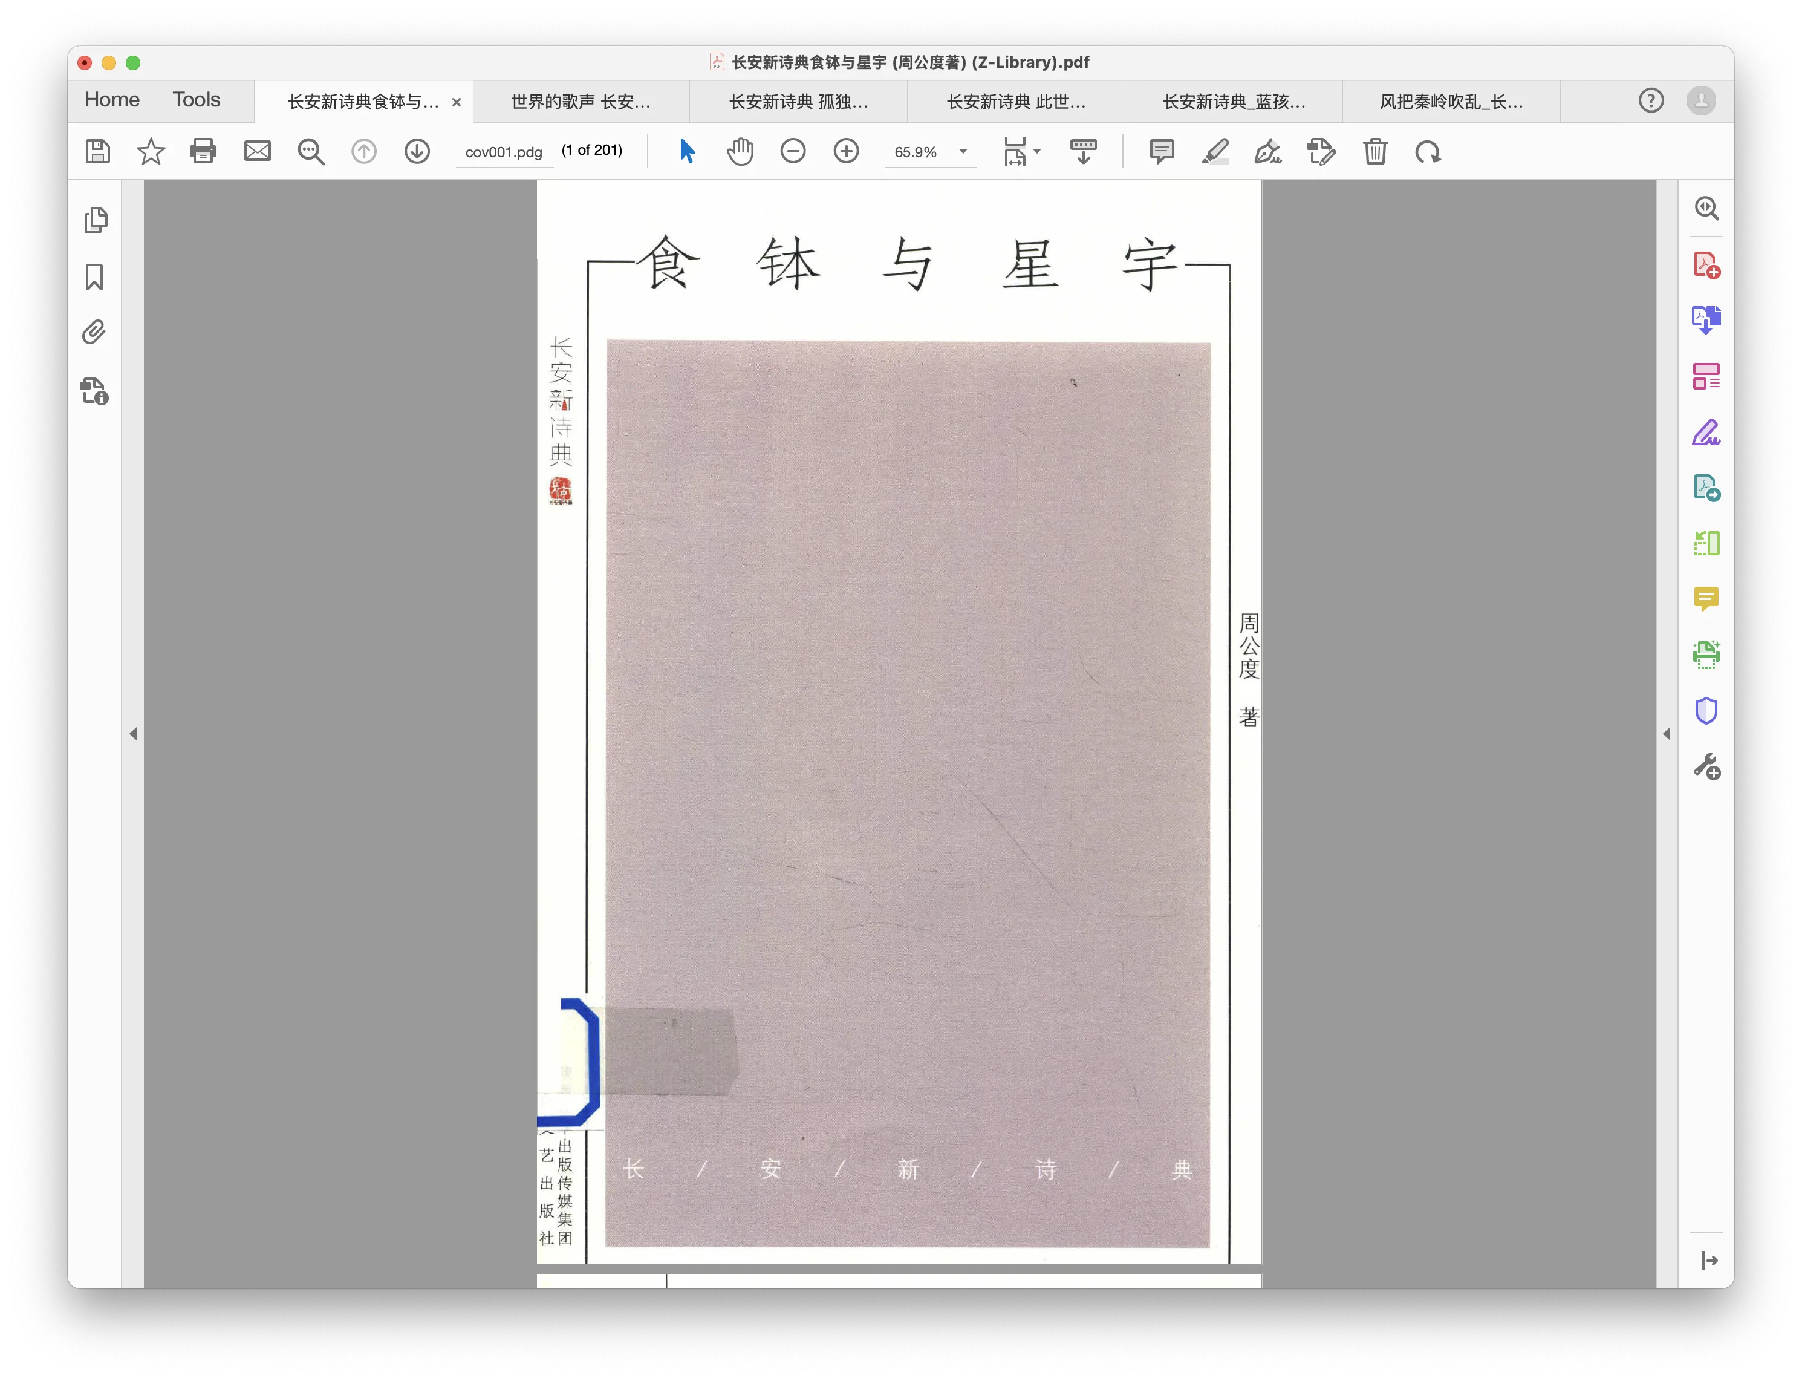
Task: Select the Fill & Sign tool
Action: coord(1707,433)
